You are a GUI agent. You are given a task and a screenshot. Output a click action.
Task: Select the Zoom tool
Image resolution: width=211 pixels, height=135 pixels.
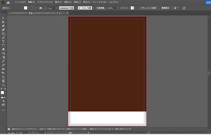[3, 85]
